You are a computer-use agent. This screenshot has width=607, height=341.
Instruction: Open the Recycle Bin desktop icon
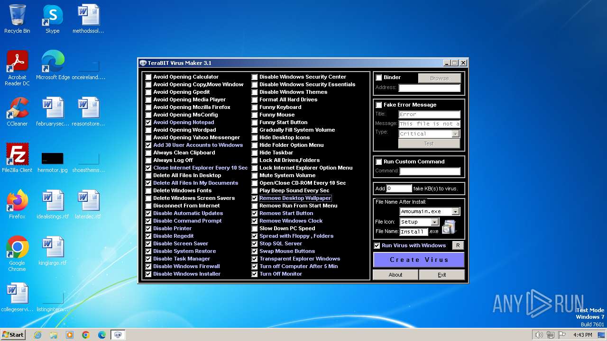click(17, 19)
